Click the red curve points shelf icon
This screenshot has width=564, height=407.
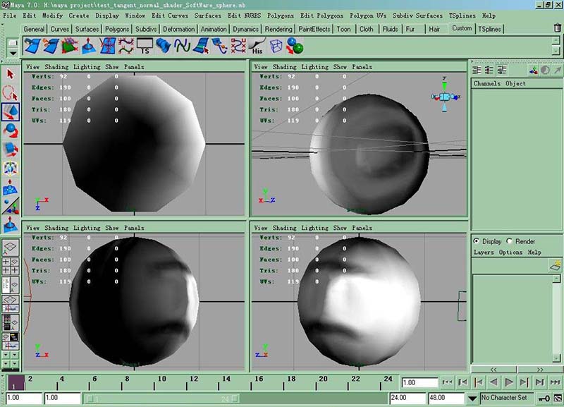pos(238,46)
